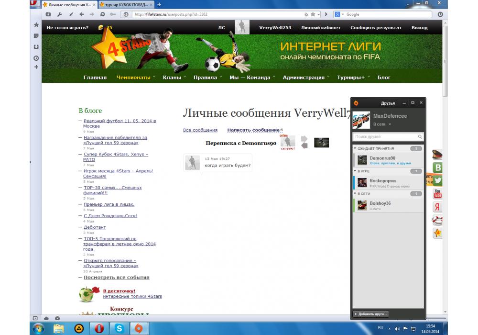Screen dimensions: 478x335
Task: Open the YouTube icon in side strip
Action: [437, 194]
